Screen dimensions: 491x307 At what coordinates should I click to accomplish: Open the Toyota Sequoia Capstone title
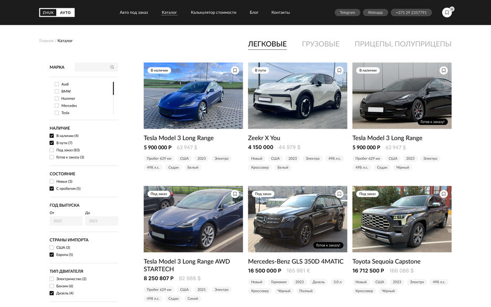tap(386, 261)
